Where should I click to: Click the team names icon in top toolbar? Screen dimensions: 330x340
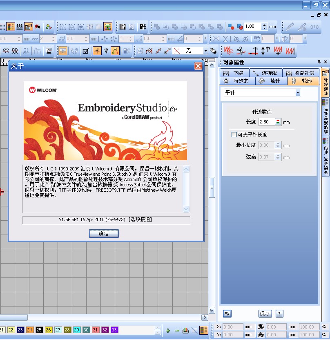tap(20, 27)
